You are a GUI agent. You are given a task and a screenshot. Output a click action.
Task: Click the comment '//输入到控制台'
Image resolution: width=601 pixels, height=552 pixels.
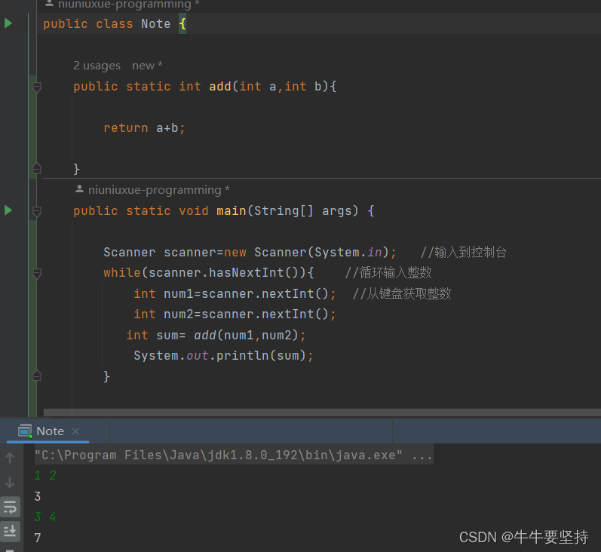(x=464, y=252)
